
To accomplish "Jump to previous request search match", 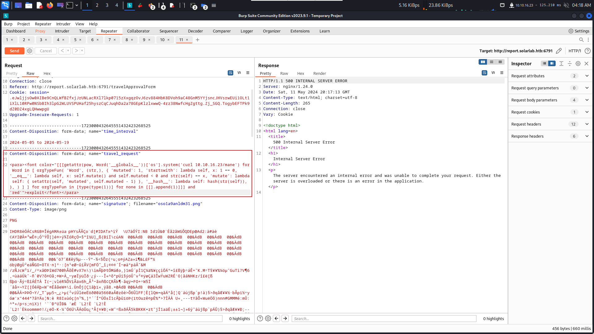I will pyautogui.click(x=23, y=318).
